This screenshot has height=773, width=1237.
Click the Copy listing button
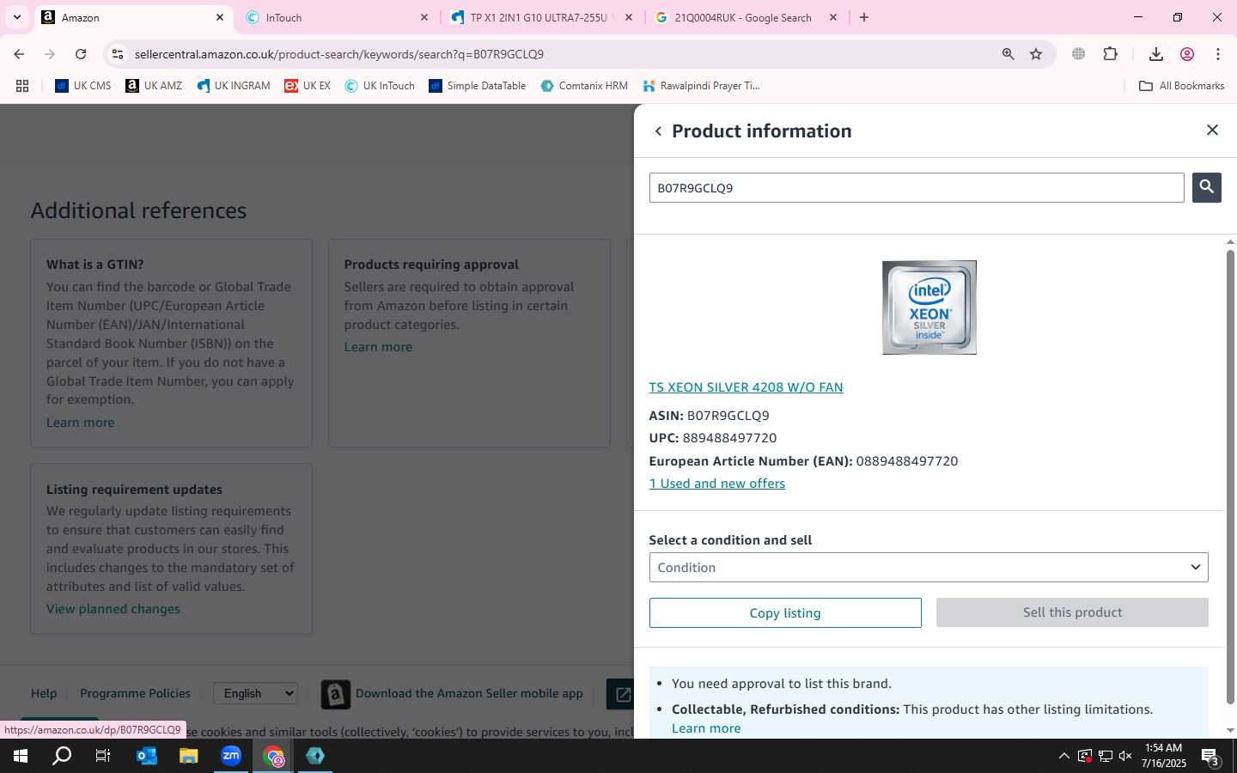785,612
